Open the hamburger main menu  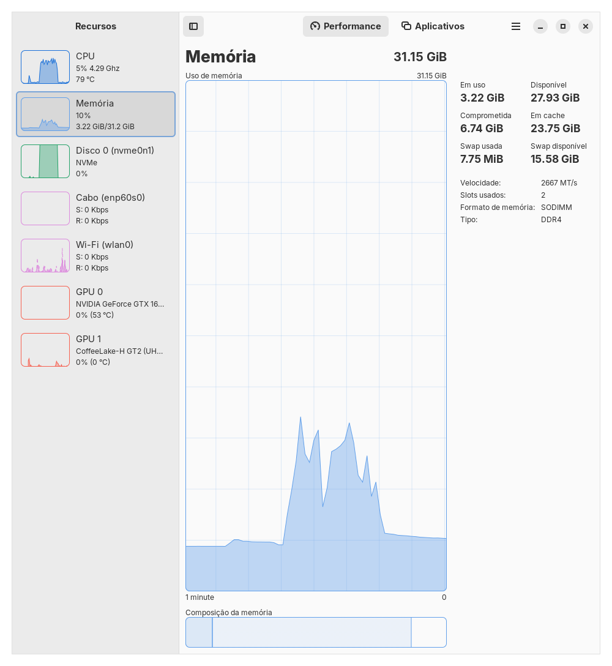coord(515,26)
